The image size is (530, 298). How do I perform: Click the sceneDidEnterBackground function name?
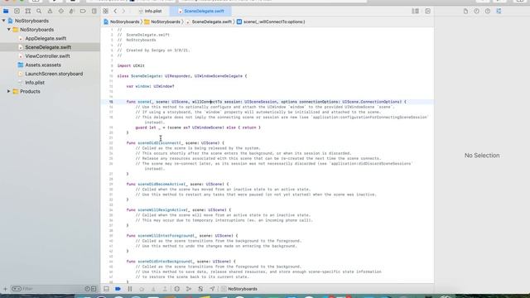pos(165,262)
